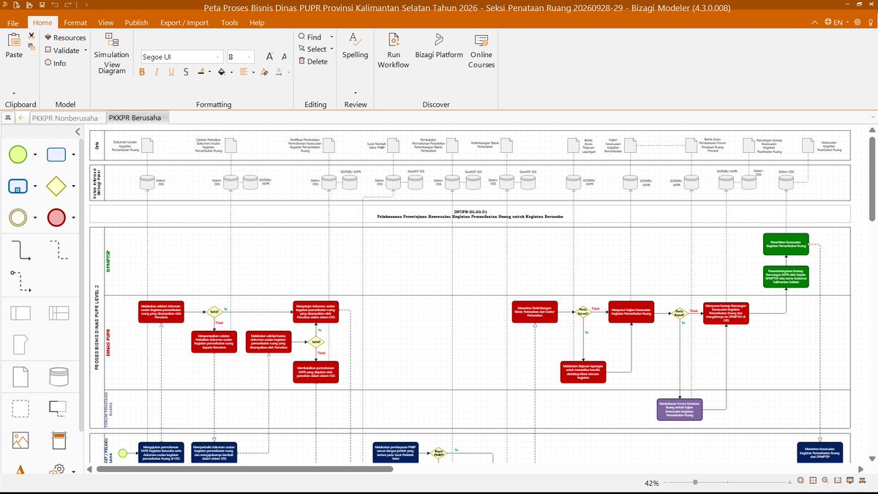Select the Sequence Flow connector tool
The width and height of the screenshot is (878, 494).
click(x=20, y=250)
